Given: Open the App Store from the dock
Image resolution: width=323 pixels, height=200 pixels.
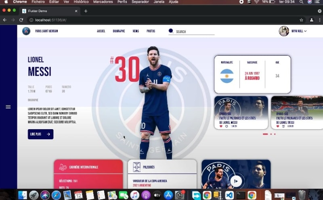Looking at the screenshot, I should 168,195.
